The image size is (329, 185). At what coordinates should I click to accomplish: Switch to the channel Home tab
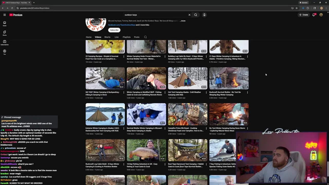88,37
